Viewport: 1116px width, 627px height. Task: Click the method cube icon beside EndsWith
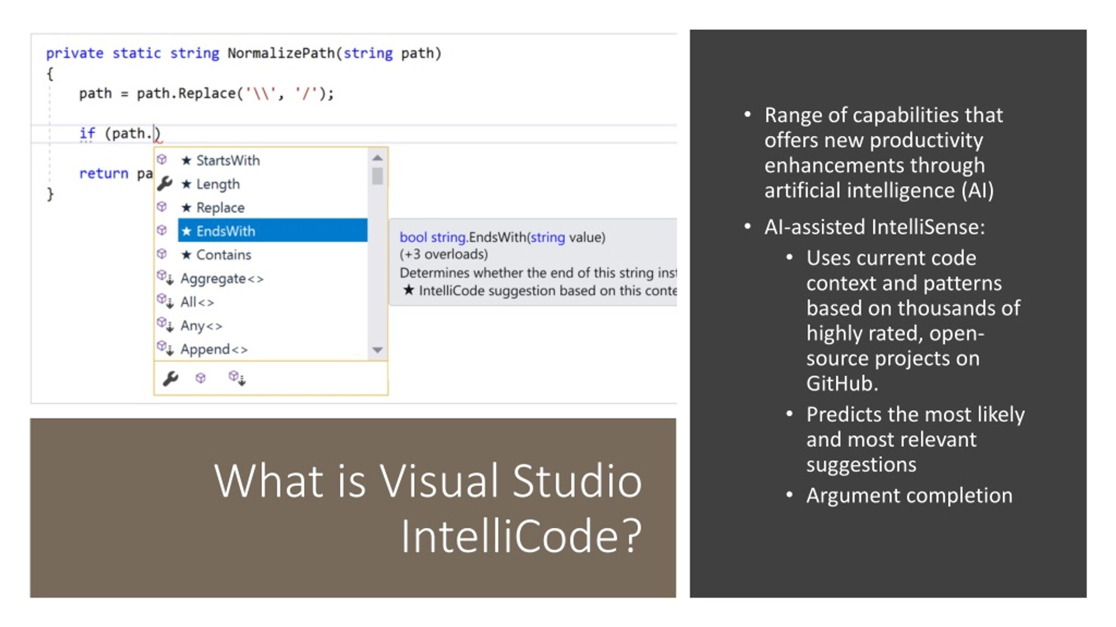pyautogui.click(x=162, y=230)
